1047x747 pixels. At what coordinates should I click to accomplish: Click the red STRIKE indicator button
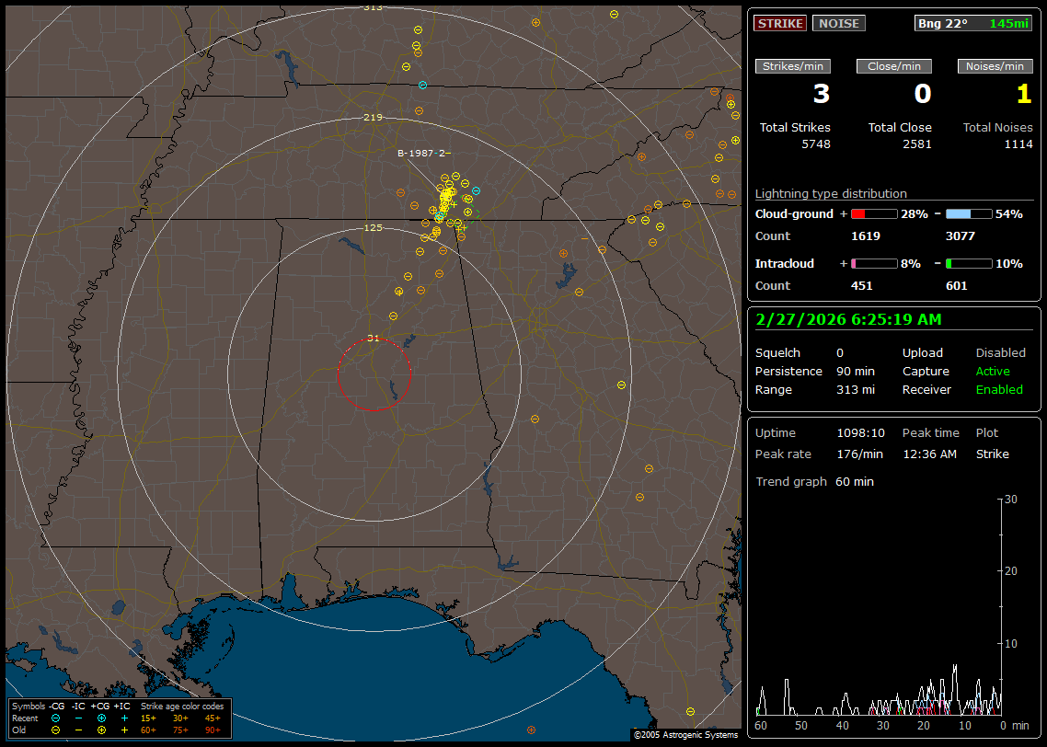(780, 24)
